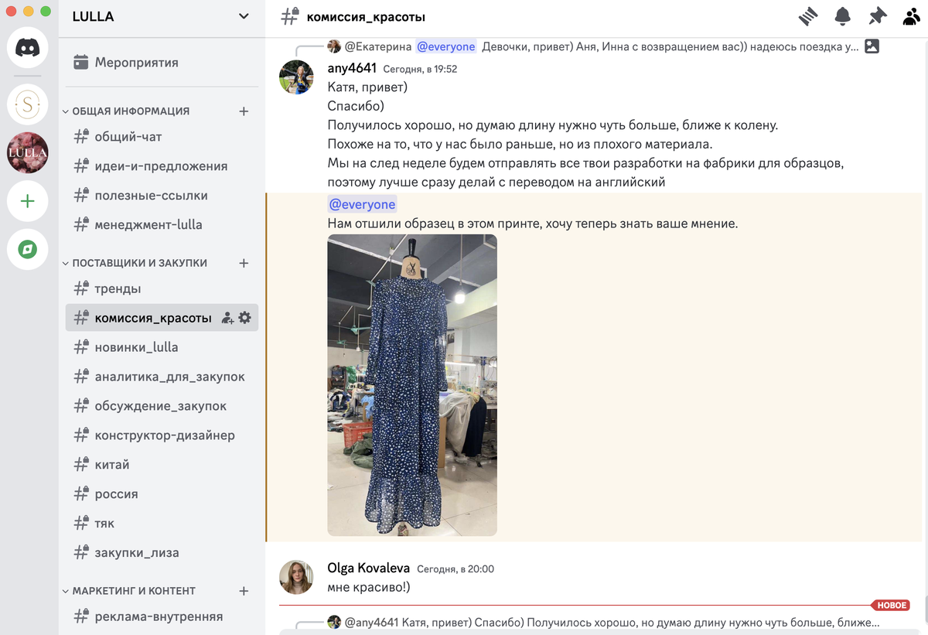Click the timestamp Сегодня, в 20:00
This screenshot has height=635, width=928.
(x=455, y=569)
